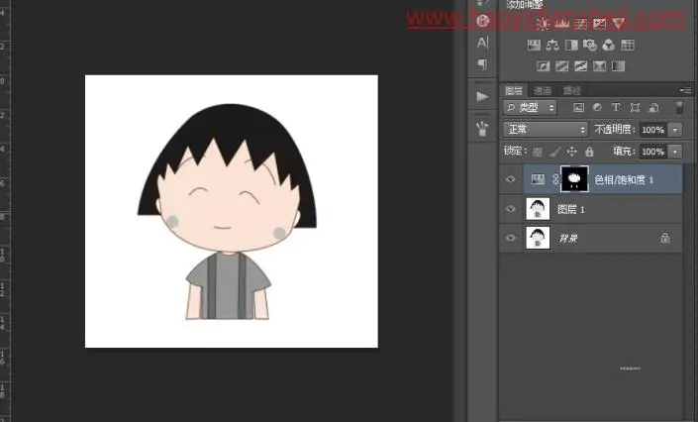Viewport: 698px width, 422px height.
Task: Open the Info panel icon
Action: (482, 21)
